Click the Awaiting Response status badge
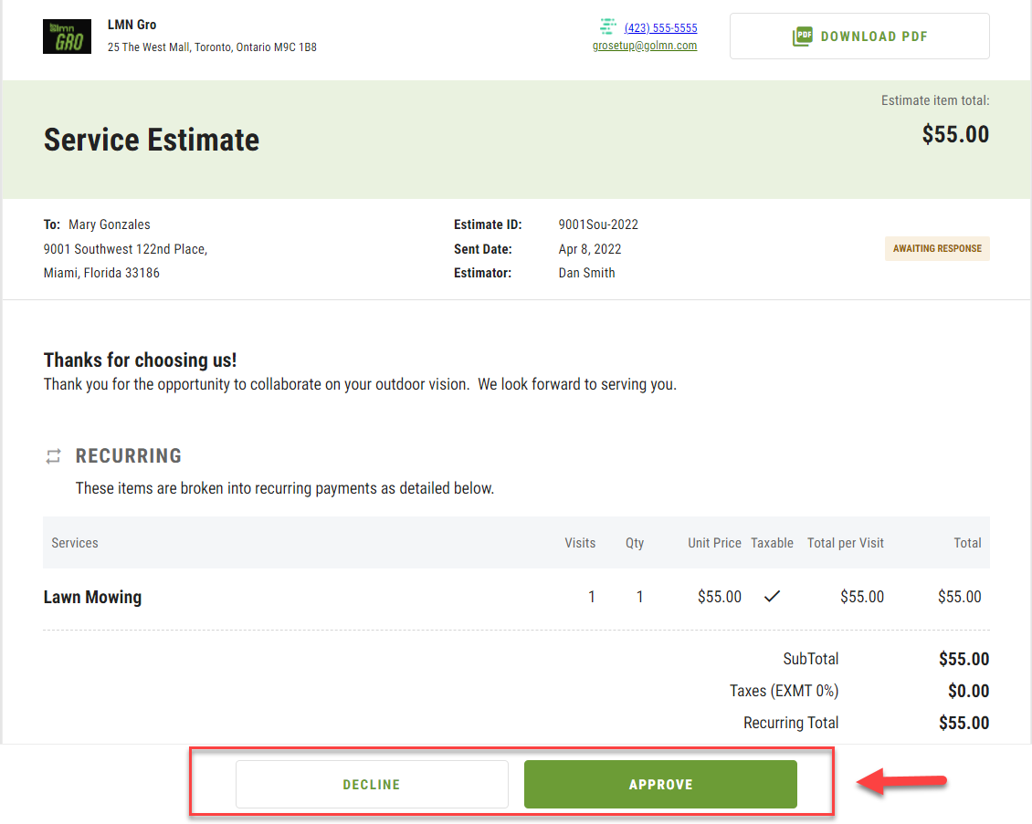 [937, 249]
